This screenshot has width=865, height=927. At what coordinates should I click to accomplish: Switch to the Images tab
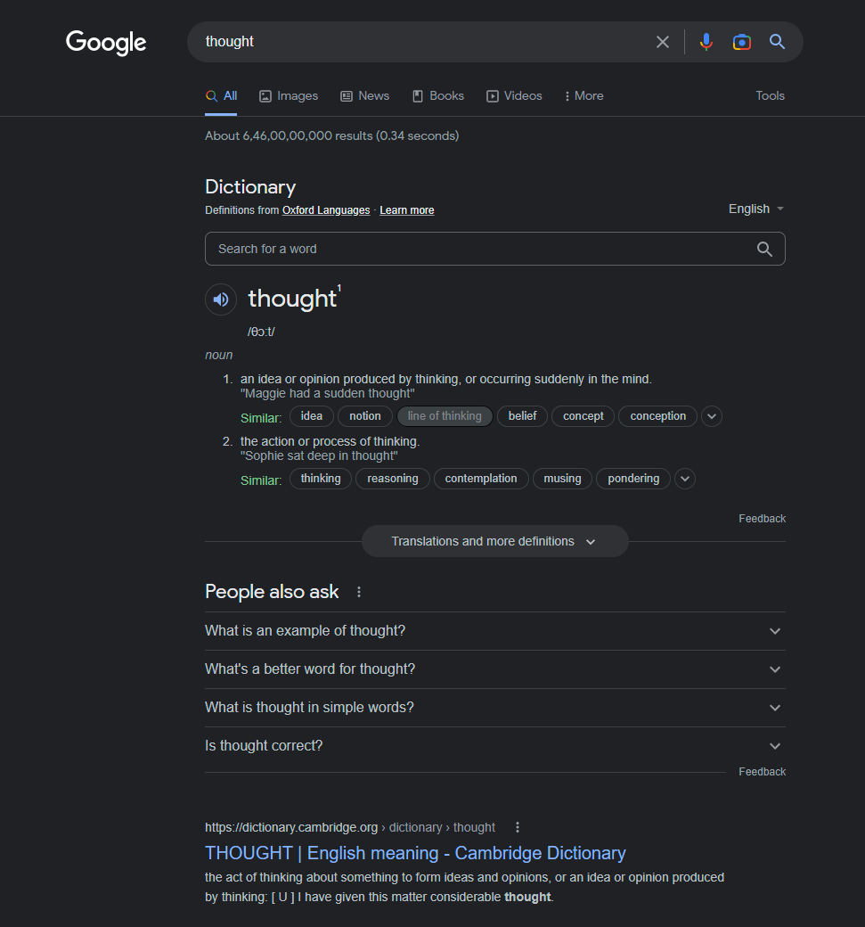click(289, 95)
